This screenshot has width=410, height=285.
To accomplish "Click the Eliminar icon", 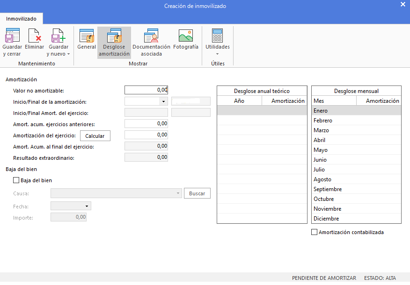I will coord(35,36).
